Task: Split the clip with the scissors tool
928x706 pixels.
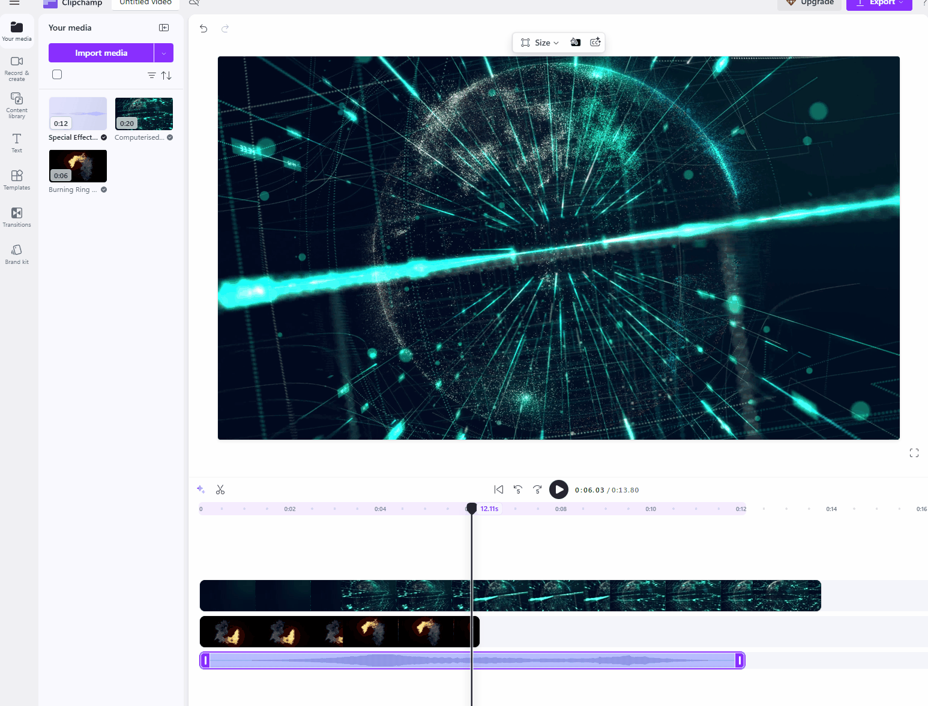Action: pos(220,489)
